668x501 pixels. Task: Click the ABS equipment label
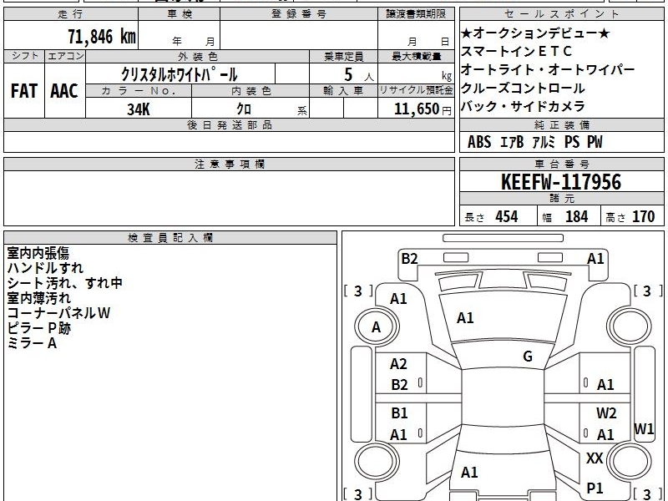coord(479,142)
